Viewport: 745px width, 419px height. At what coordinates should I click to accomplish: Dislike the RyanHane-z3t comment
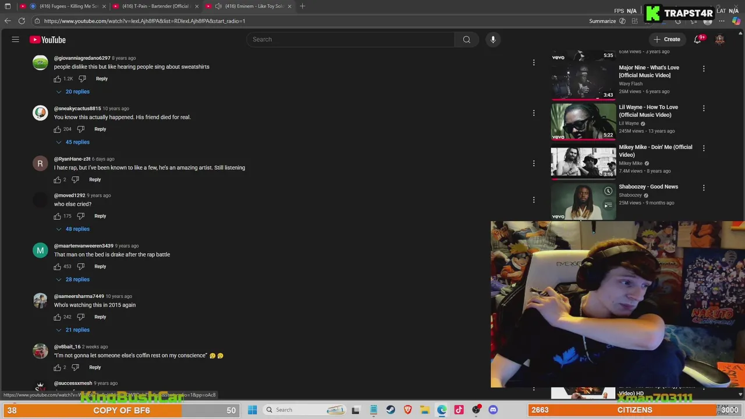75,179
